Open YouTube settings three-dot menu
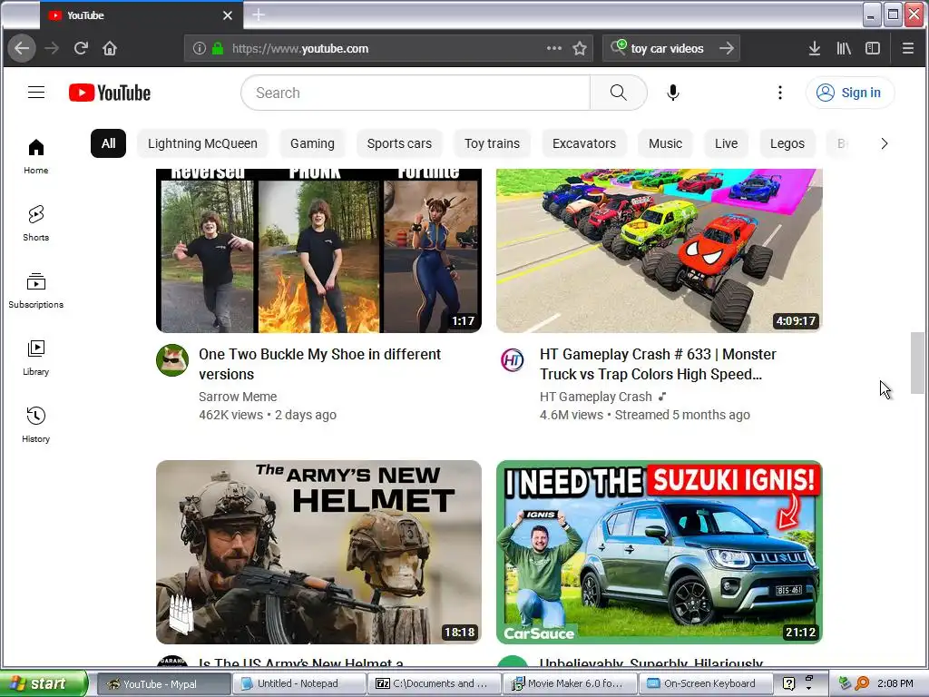 click(x=779, y=93)
